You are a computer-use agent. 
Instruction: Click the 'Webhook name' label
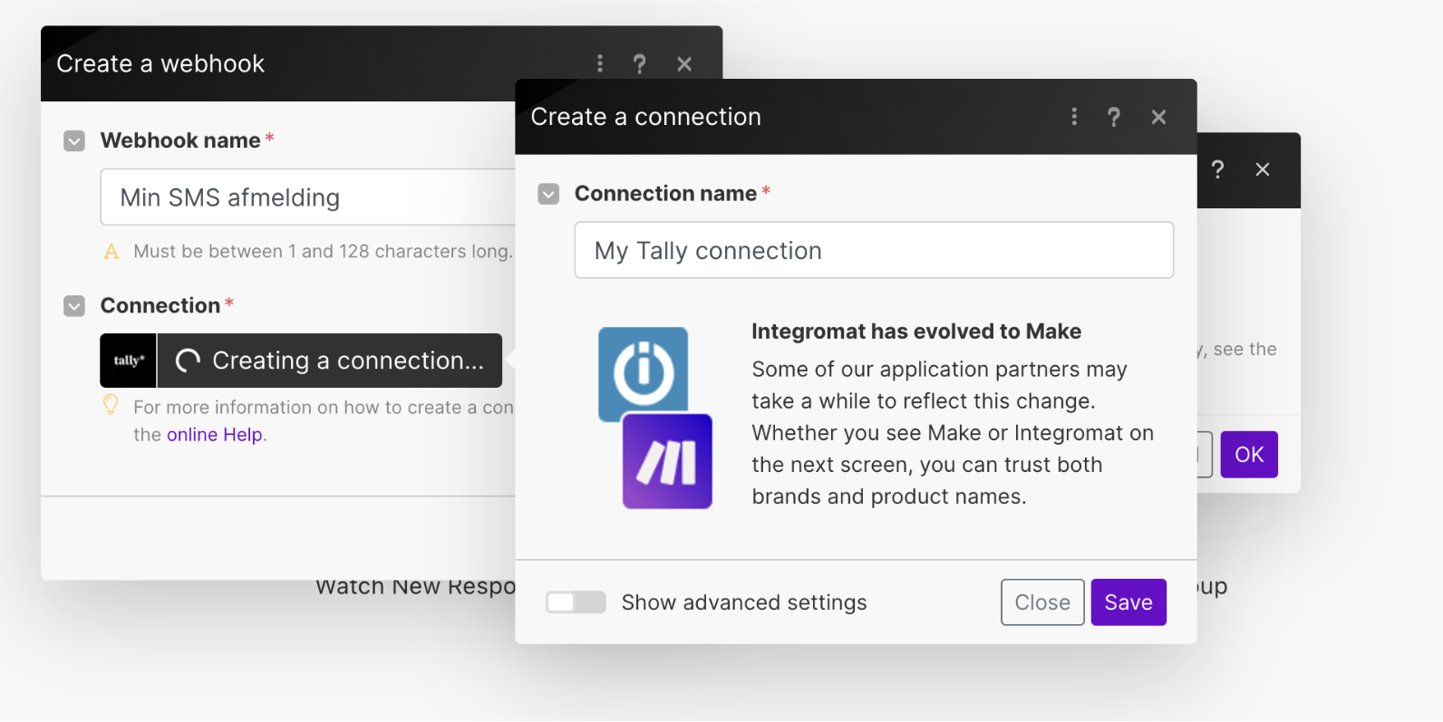tap(180, 140)
